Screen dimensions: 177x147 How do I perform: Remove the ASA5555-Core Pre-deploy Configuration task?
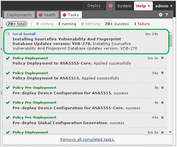[162, 103]
